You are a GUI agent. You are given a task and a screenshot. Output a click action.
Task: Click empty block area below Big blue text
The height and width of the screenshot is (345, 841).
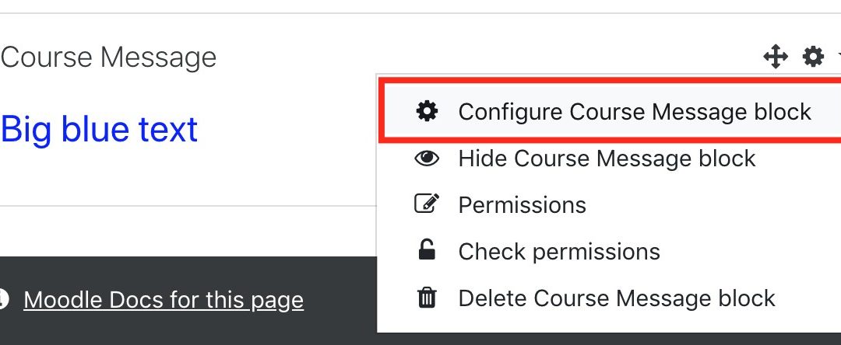[x=188, y=176]
